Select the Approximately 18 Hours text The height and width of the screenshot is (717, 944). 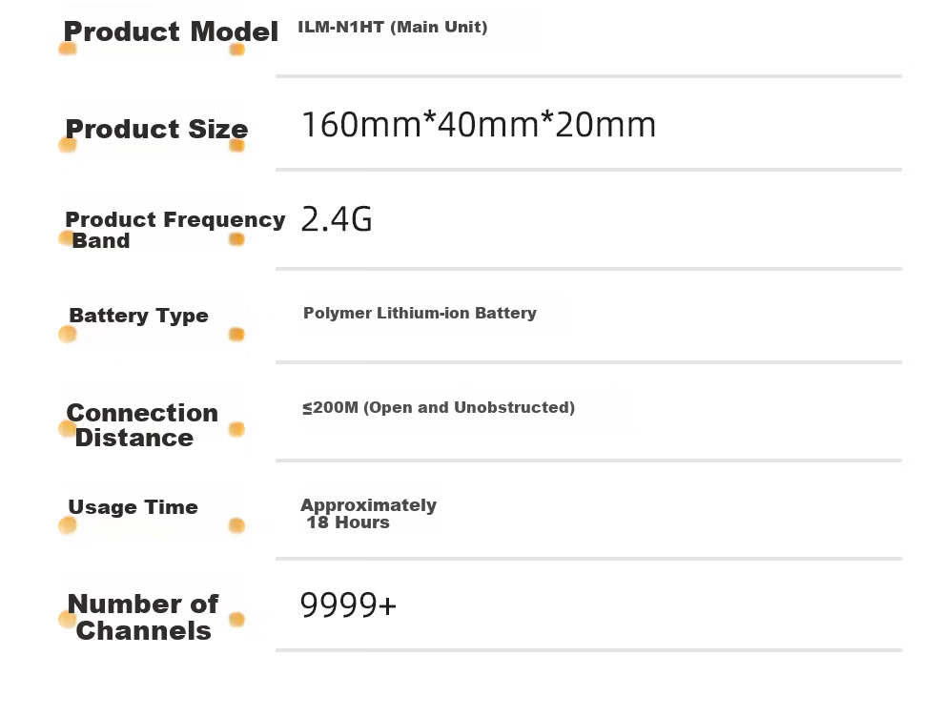tap(368, 514)
